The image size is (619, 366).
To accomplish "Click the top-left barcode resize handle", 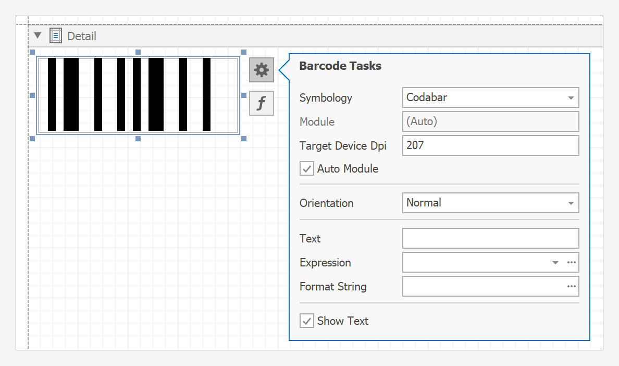I will pos(32,52).
